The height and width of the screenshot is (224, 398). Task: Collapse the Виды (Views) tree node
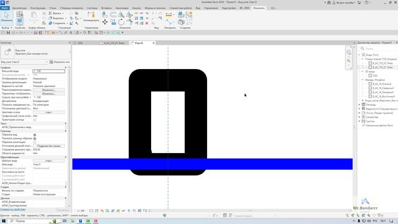tap(359, 55)
